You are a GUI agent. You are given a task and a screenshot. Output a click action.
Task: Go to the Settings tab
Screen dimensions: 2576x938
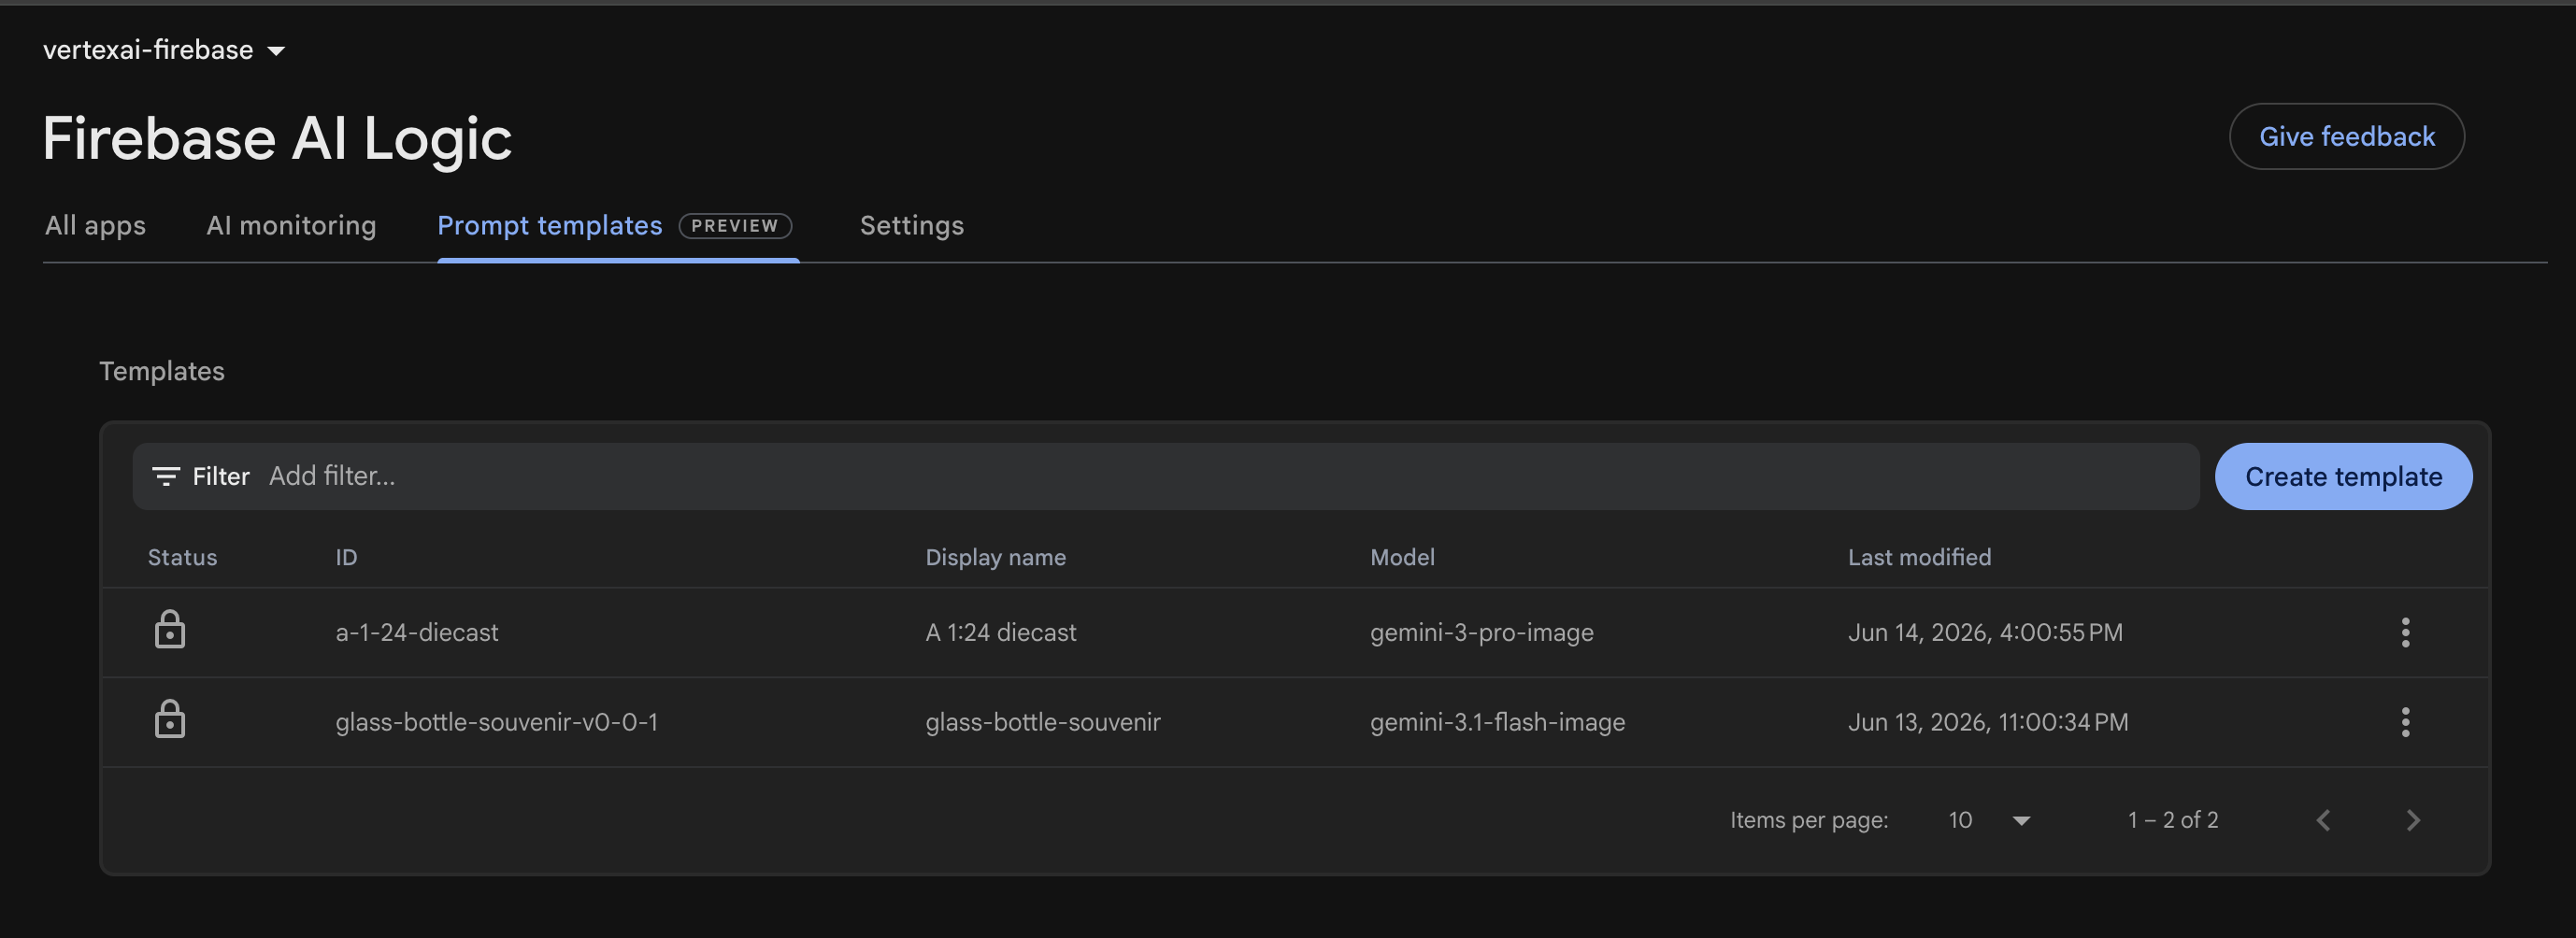pyautogui.click(x=912, y=226)
